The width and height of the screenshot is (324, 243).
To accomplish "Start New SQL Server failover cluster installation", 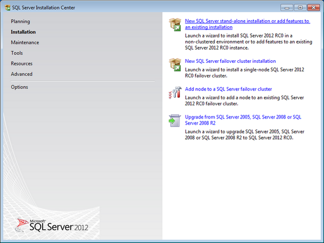I will tap(230, 61).
